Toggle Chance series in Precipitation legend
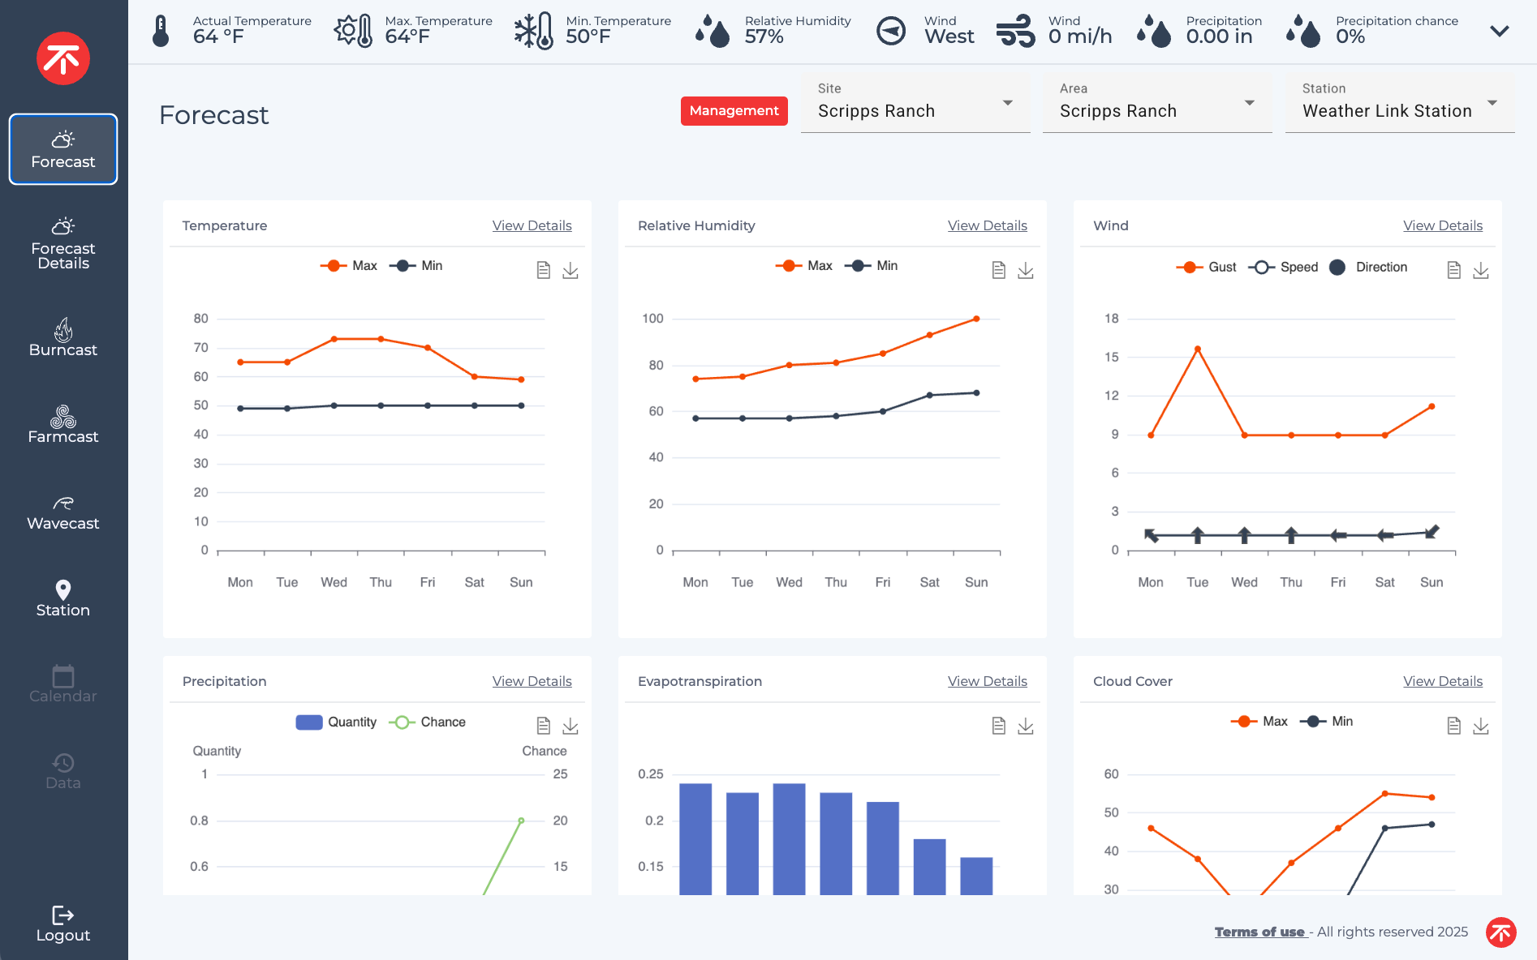 pos(428,722)
